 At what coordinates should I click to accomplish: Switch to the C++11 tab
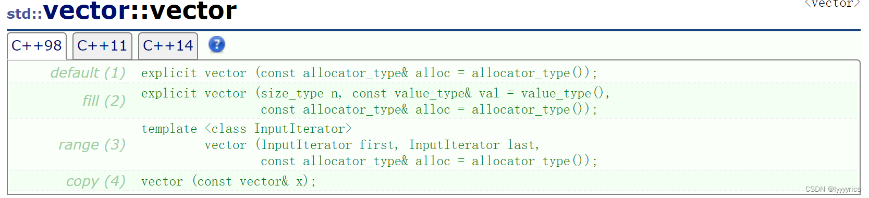tap(102, 46)
